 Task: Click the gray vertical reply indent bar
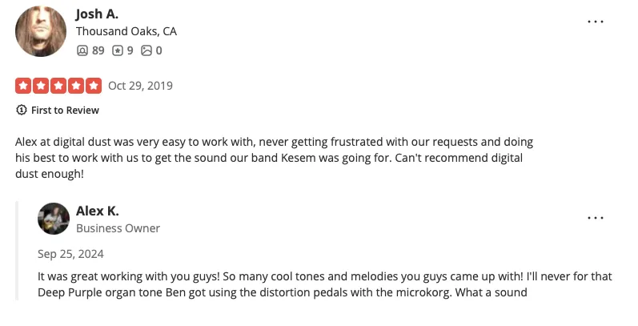point(17,250)
